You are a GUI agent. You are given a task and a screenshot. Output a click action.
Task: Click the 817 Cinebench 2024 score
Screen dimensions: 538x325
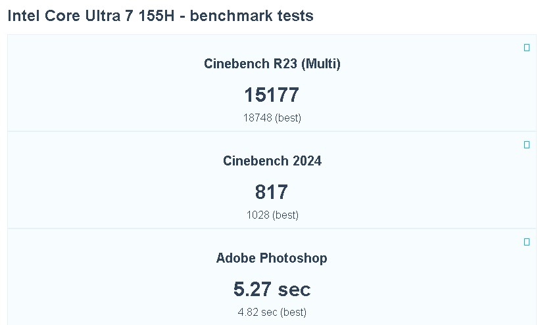[272, 192]
